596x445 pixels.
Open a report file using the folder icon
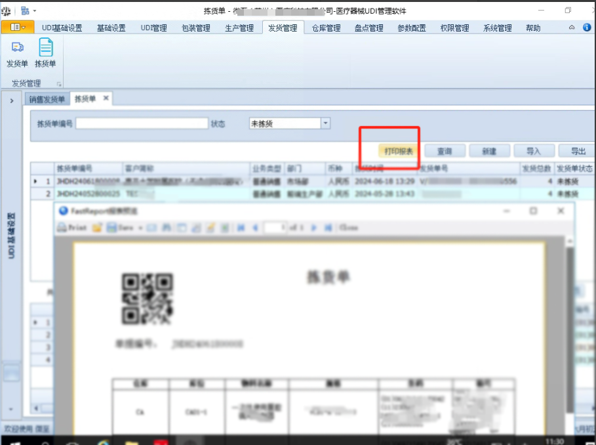96,228
